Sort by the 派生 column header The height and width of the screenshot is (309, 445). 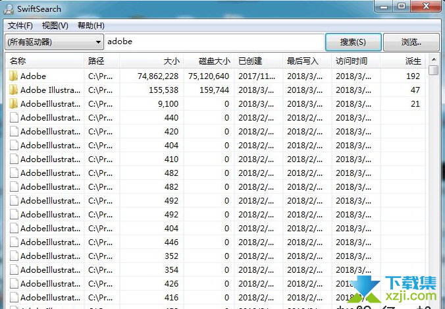pyautogui.click(x=403, y=61)
